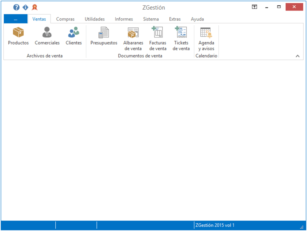This screenshot has width=307, height=231.
Task: Collapse the ribbon with the chevron
Action: [x=297, y=56]
